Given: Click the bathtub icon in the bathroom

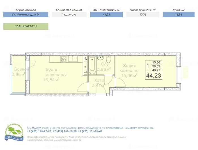Looking at the screenshot, I should (x=92, y=65).
